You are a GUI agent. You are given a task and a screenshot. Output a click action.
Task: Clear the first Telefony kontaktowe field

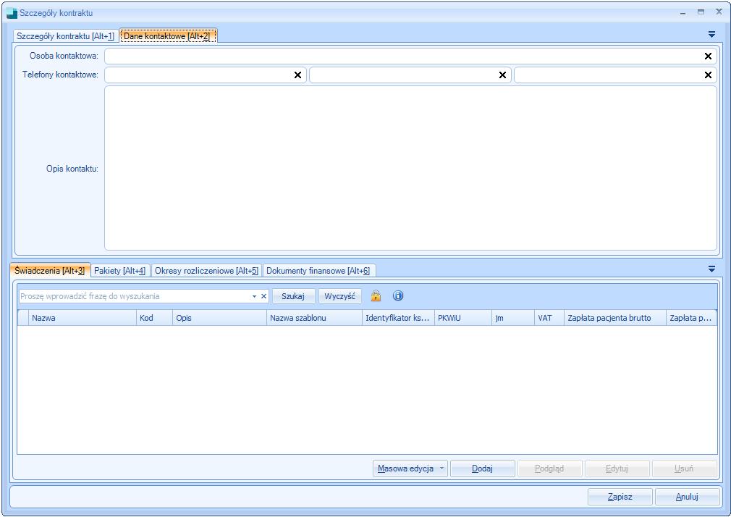click(x=298, y=75)
